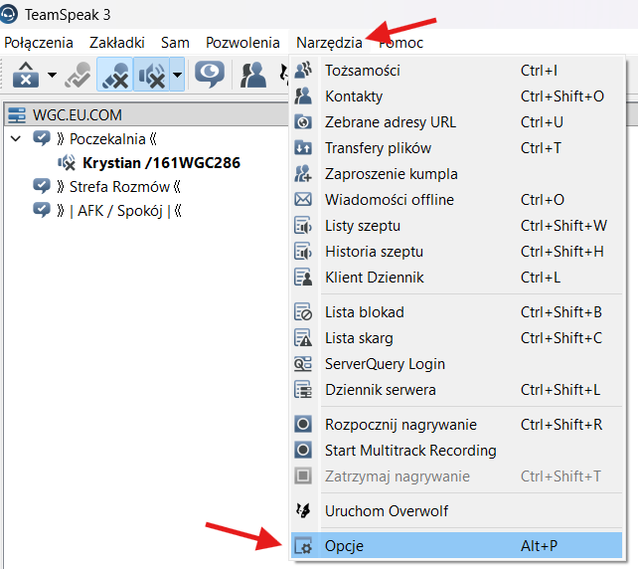Screen dimensions: 638x569
Task: Click the contacts icon in the toolbar
Action: [254, 75]
